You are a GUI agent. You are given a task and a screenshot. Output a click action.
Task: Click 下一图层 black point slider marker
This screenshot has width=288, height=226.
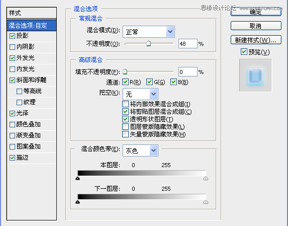click(x=78, y=202)
